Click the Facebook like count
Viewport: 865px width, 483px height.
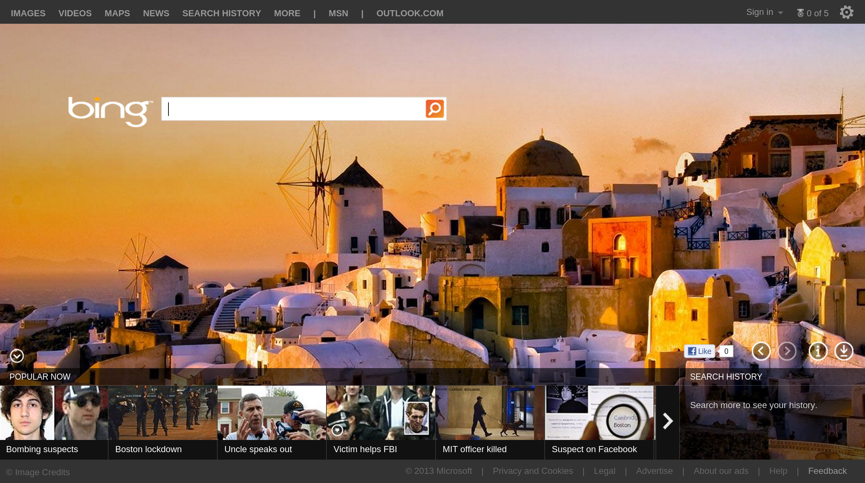click(726, 351)
